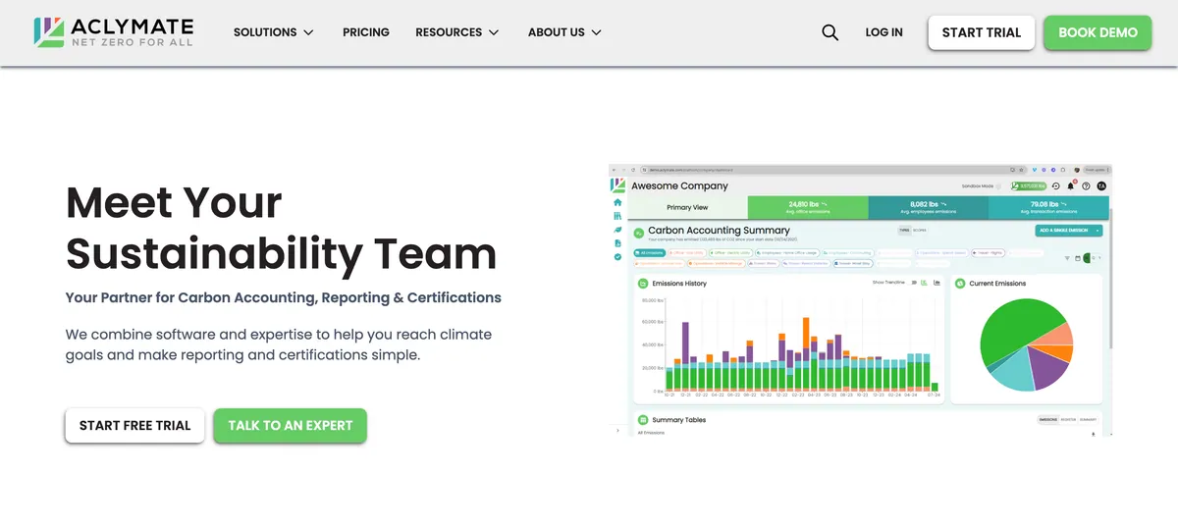This screenshot has width=1178, height=528.
Task: Toggle the Show Trendline switch
Action: [x=914, y=283]
